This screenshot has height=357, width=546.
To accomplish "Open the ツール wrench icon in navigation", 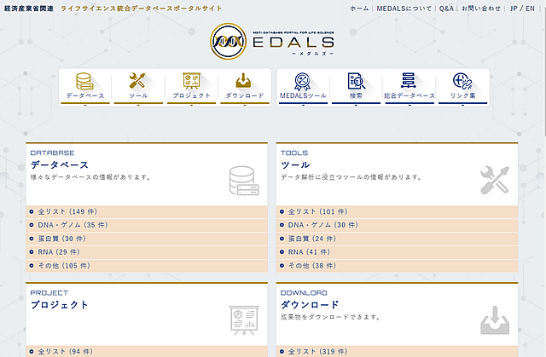I will point(137,81).
